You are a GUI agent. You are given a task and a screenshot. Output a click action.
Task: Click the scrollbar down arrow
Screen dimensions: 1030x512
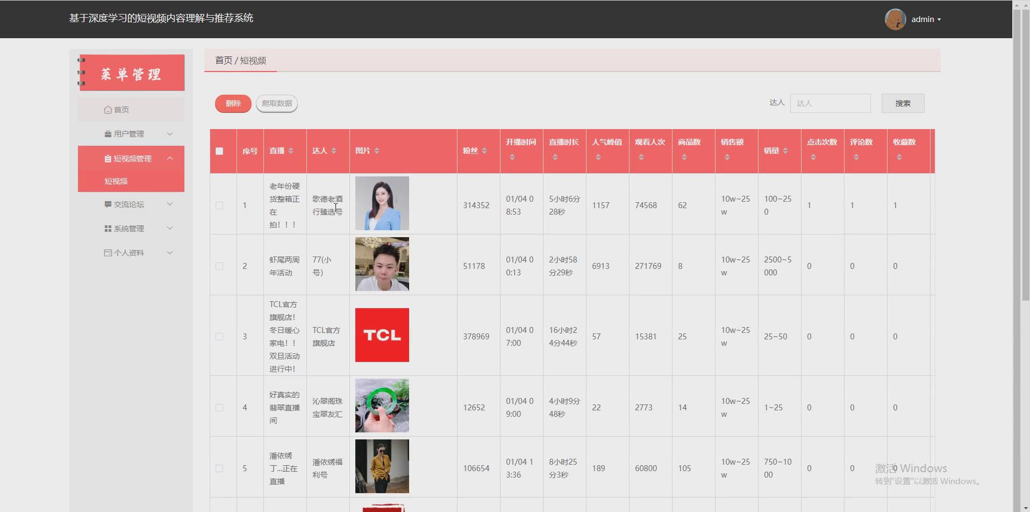click(x=1025, y=508)
